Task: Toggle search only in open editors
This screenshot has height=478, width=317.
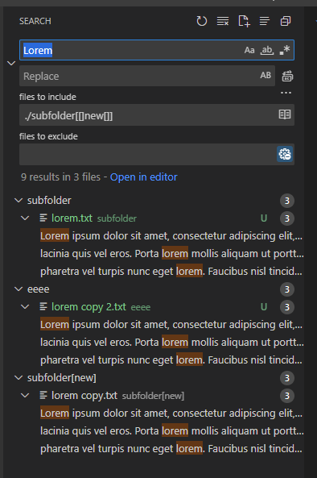Action: pyautogui.click(x=285, y=114)
